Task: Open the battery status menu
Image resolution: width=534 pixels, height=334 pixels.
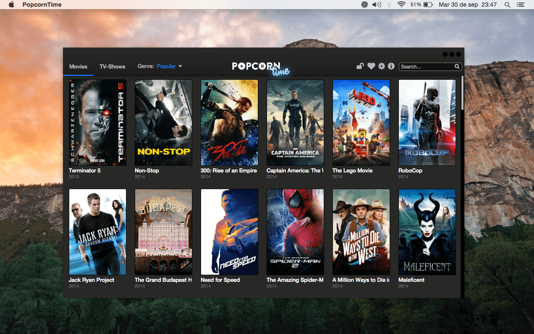Action: tap(428, 5)
